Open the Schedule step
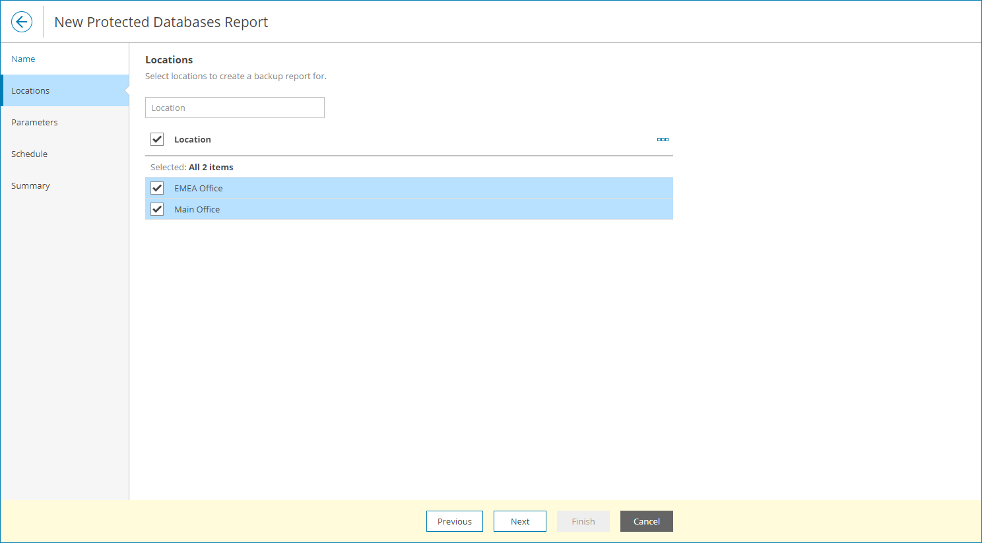Viewport: 982px width, 543px height. [x=29, y=154]
